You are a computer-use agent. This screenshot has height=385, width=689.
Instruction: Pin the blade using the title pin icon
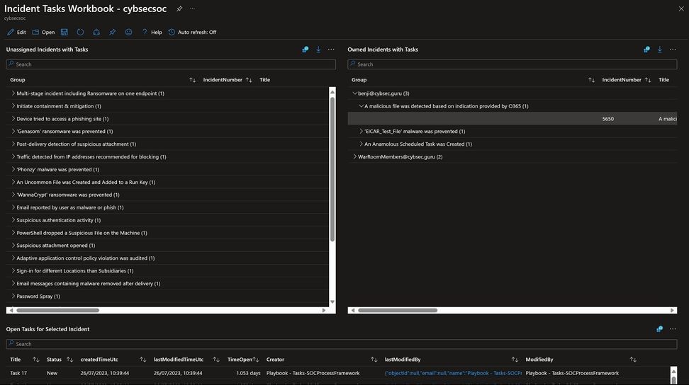pyautogui.click(x=179, y=8)
